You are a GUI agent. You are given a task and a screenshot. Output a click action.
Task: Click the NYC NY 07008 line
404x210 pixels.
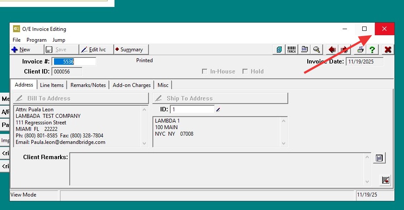[174, 134]
